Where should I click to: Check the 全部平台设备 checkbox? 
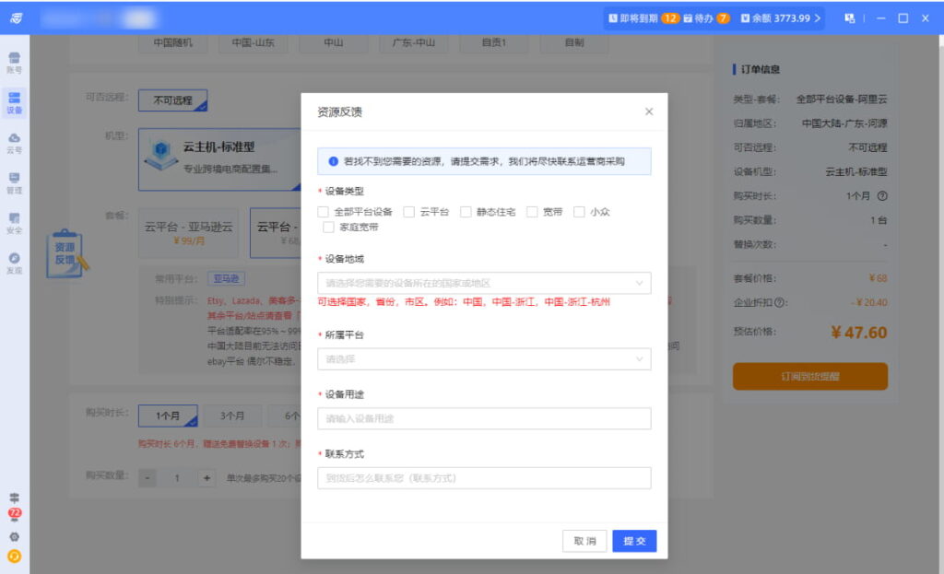[324, 212]
